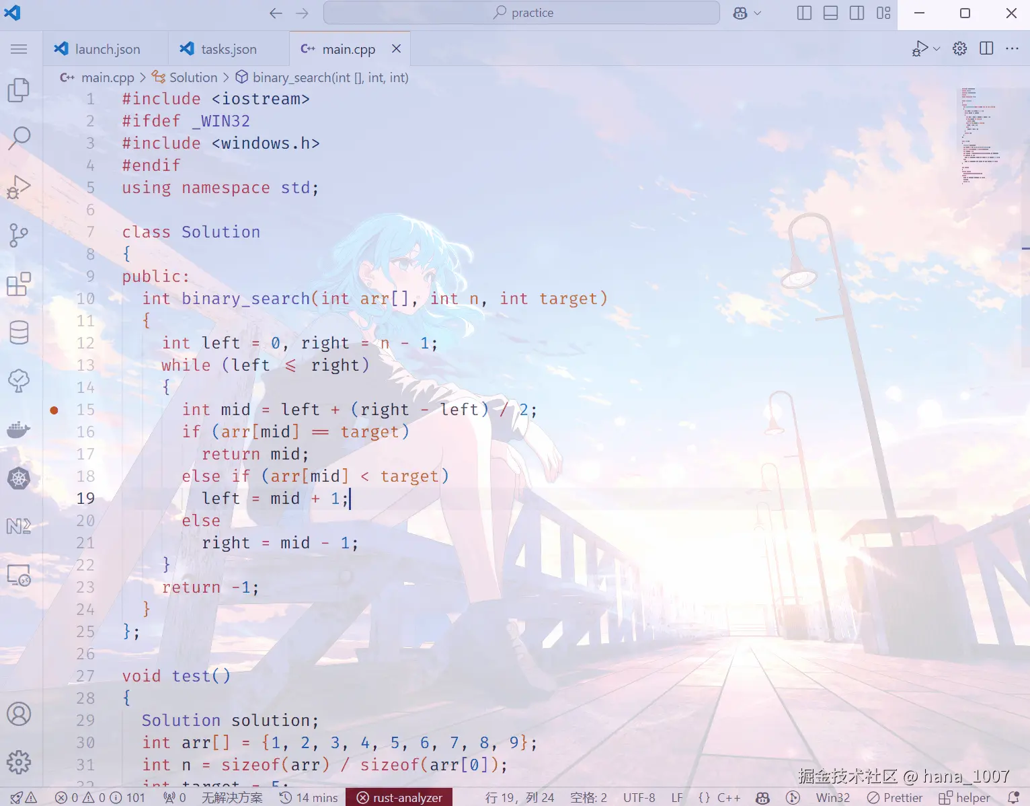Image resolution: width=1030 pixels, height=806 pixels.
Task: Open the NX console icon
Action: click(x=19, y=526)
